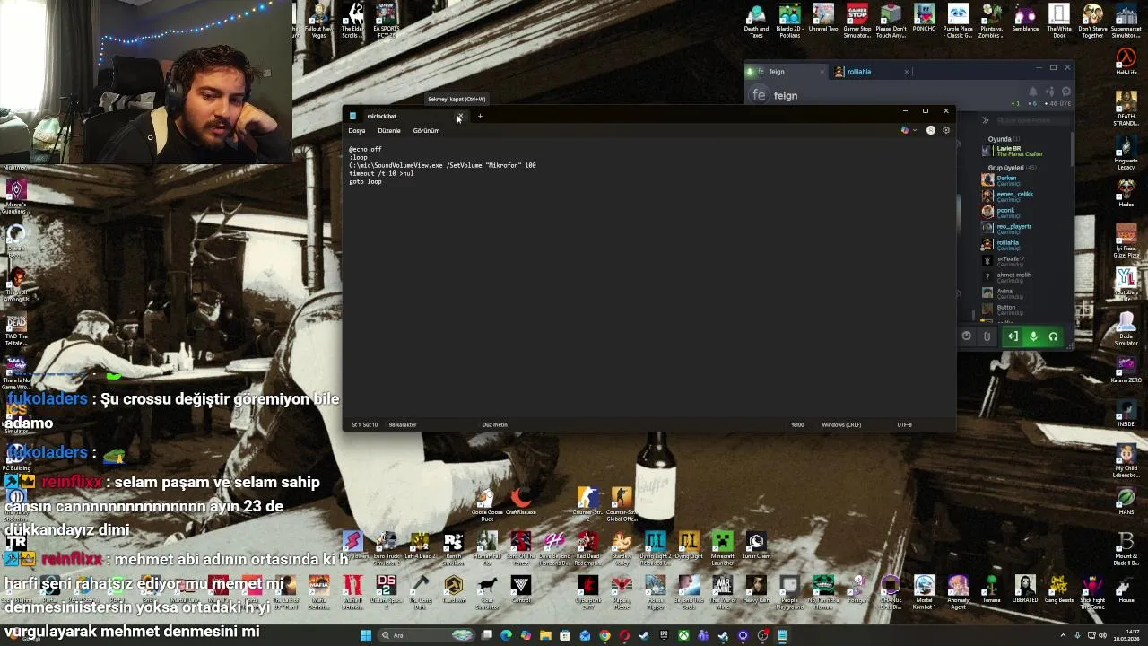1148x646 pixels.
Task: Open Goat Simulator desktop shortcut
Action: point(487,593)
